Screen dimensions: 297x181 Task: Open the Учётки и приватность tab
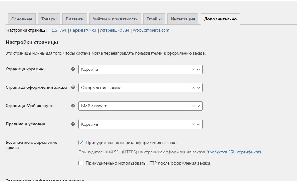pos(115,19)
